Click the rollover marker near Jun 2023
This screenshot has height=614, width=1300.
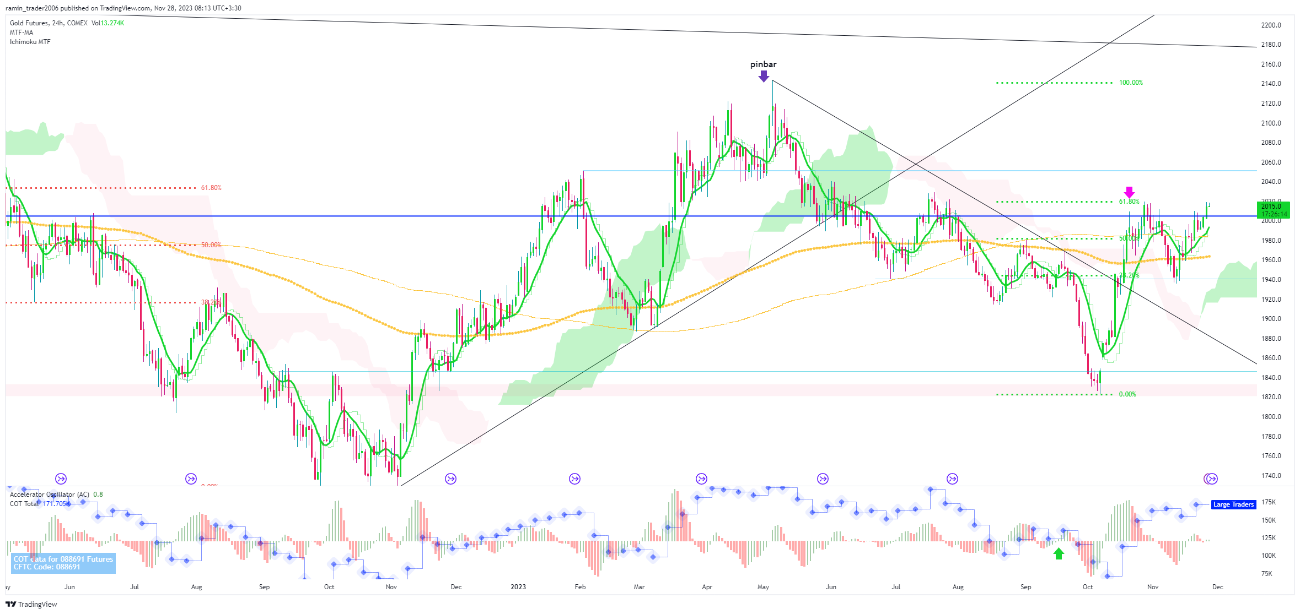click(x=823, y=479)
